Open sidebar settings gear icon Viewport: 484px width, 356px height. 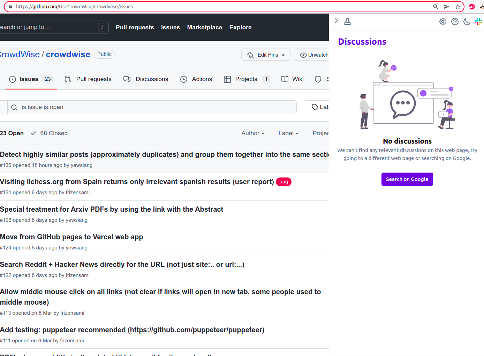(x=443, y=22)
